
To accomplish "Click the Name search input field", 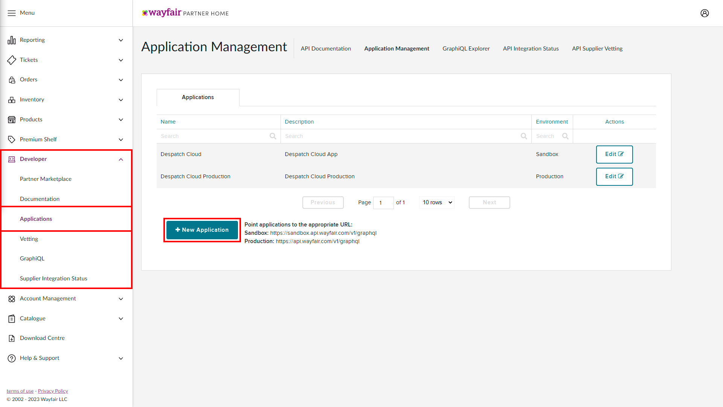I will click(218, 136).
